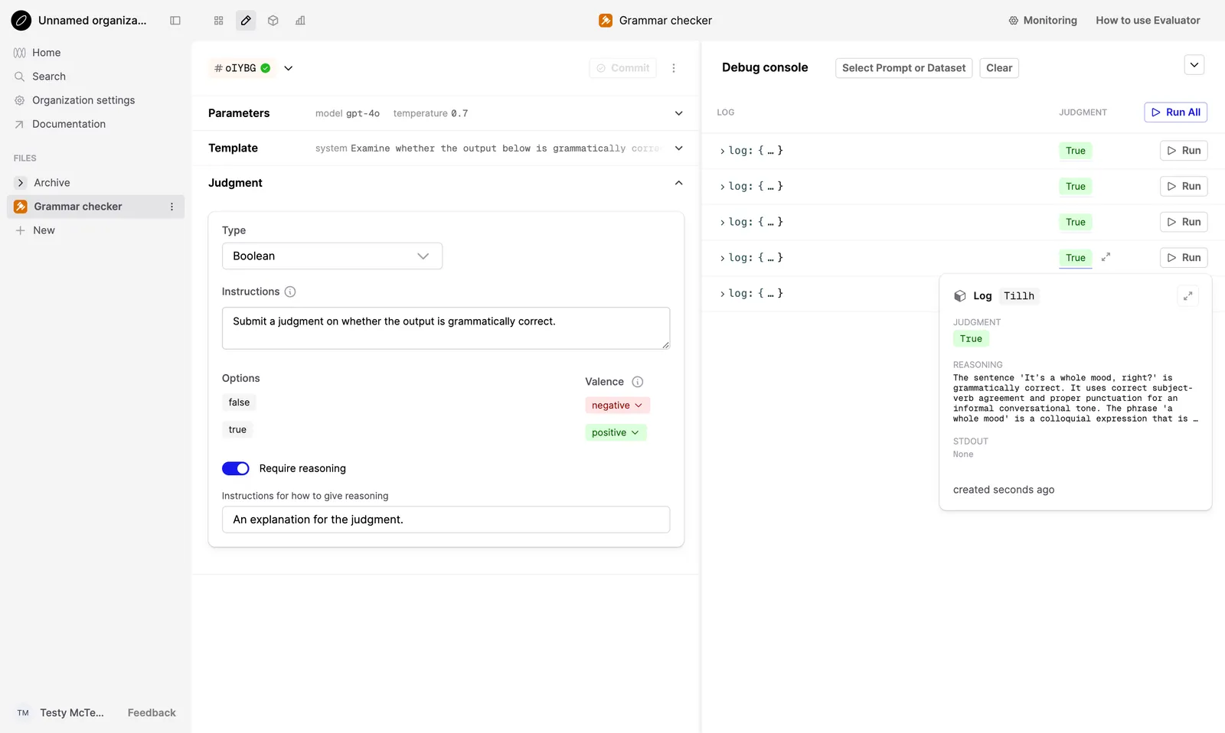
Task: Select the pencil editor icon
Action: [246, 21]
